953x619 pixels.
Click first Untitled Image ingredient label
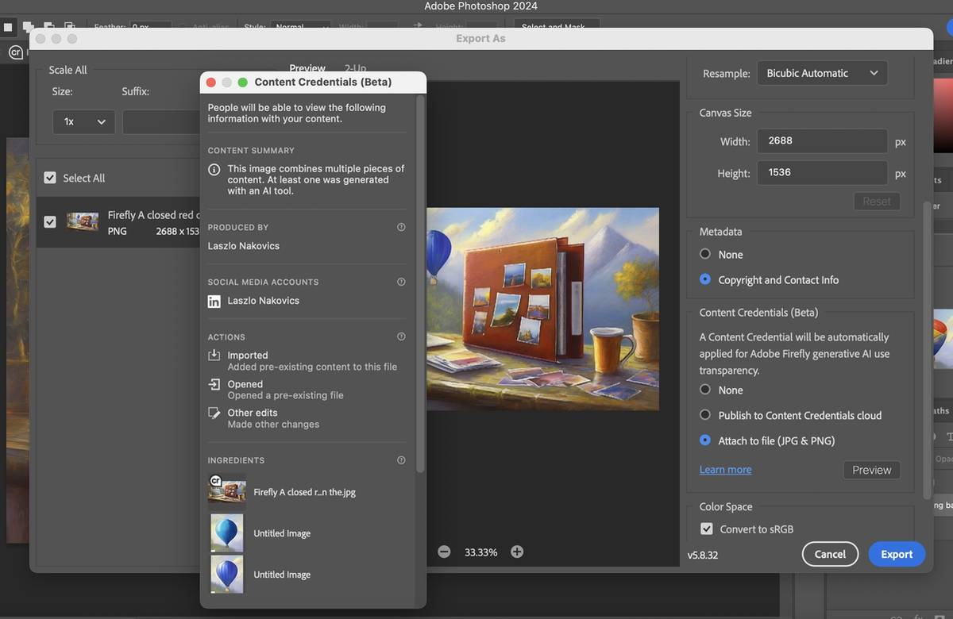[x=282, y=533]
